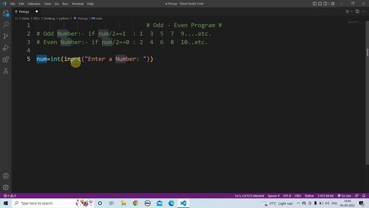This screenshot has width=369, height=208.
Task: Open the Help menu
Action: tap(91, 4)
